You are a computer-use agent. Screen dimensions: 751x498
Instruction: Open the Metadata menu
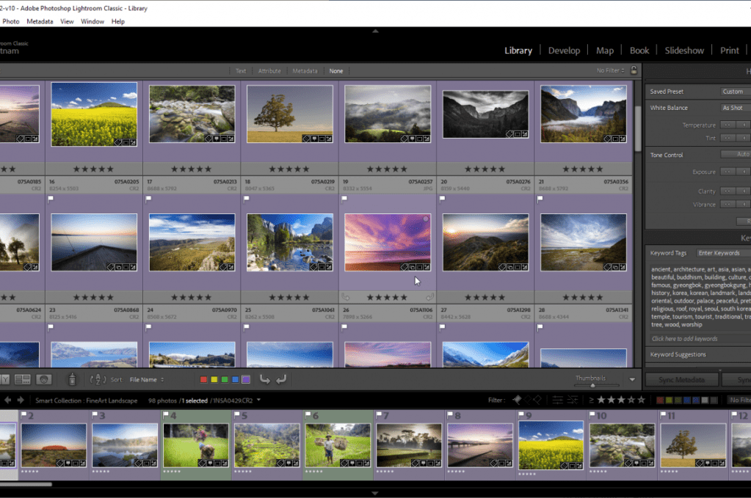click(x=40, y=21)
